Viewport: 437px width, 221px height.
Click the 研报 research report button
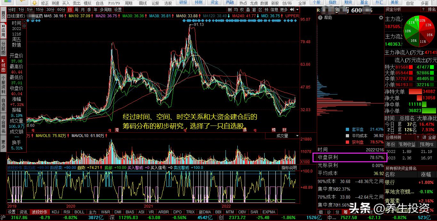(x=183, y=3)
